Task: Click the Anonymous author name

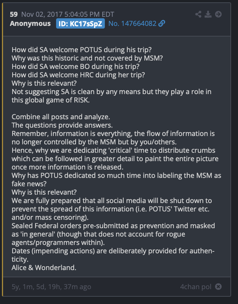Action: 30,24
